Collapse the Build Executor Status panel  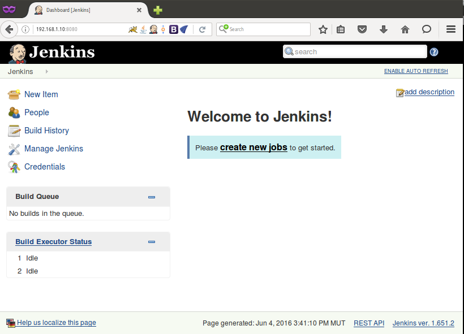pos(151,242)
